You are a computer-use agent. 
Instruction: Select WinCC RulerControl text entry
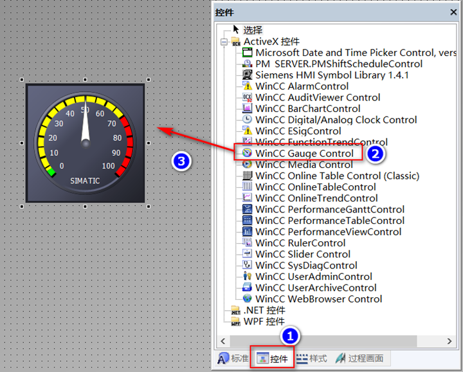pos(300,243)
